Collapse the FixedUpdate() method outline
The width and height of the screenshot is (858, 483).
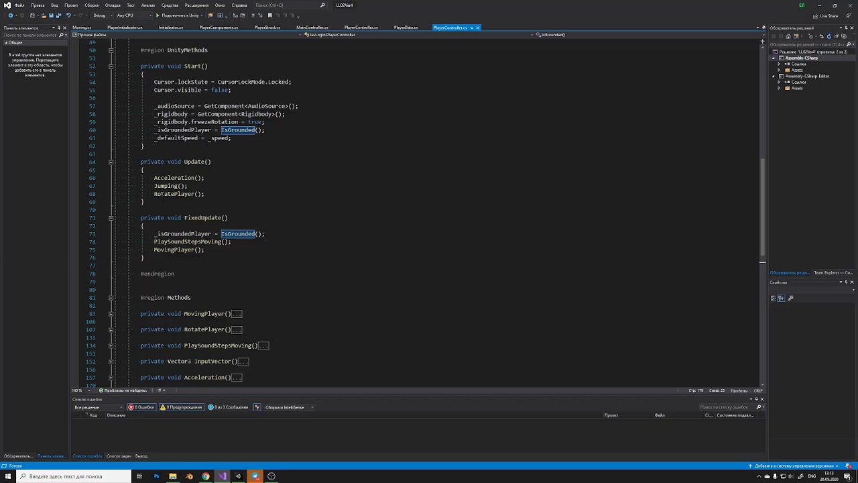click(x=111, y=218)
